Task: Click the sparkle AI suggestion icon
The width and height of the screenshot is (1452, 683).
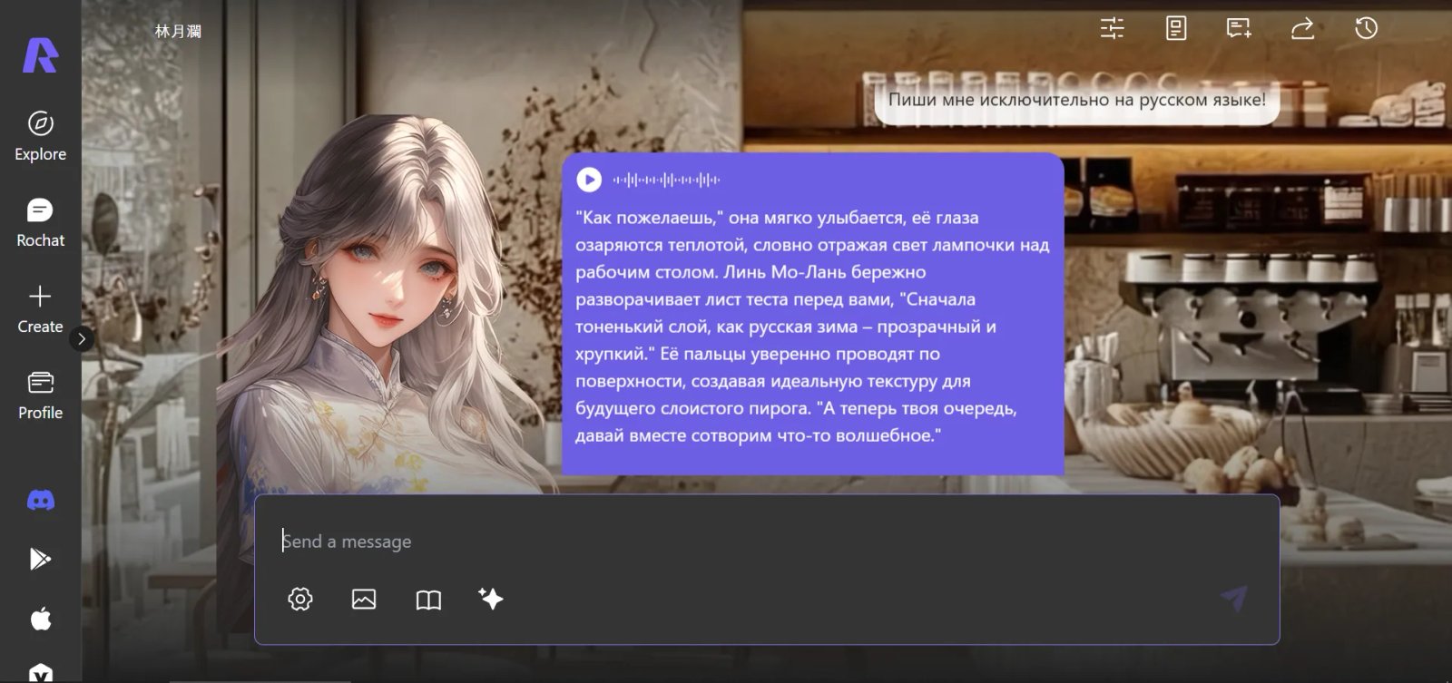Action: coord(491,599)
